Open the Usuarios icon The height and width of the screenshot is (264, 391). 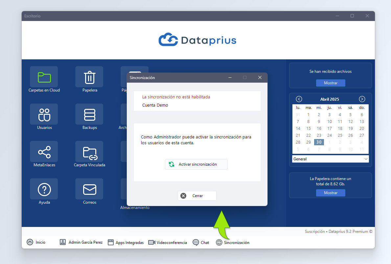[44, 114]
